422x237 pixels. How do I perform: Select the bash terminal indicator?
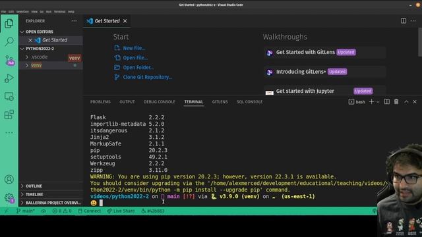click(x=357, y=102)
